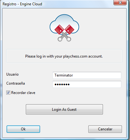Close the Registro dialog with the X

click(x=120, y=2)
